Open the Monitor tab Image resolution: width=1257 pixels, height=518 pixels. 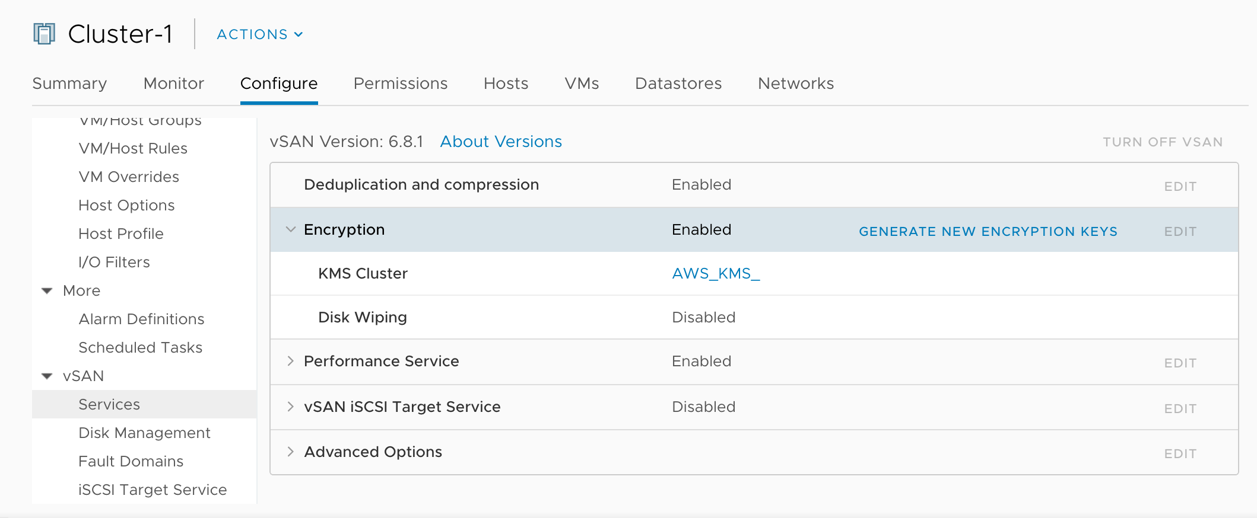[173, 84]
